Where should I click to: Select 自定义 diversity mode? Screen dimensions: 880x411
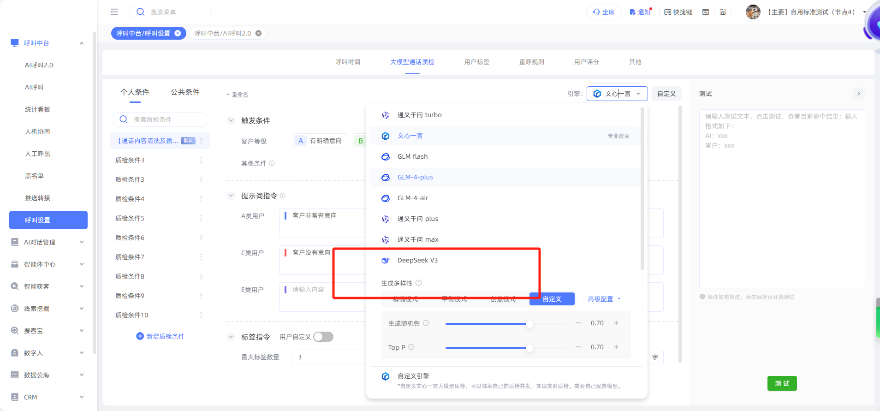[552, 299]
